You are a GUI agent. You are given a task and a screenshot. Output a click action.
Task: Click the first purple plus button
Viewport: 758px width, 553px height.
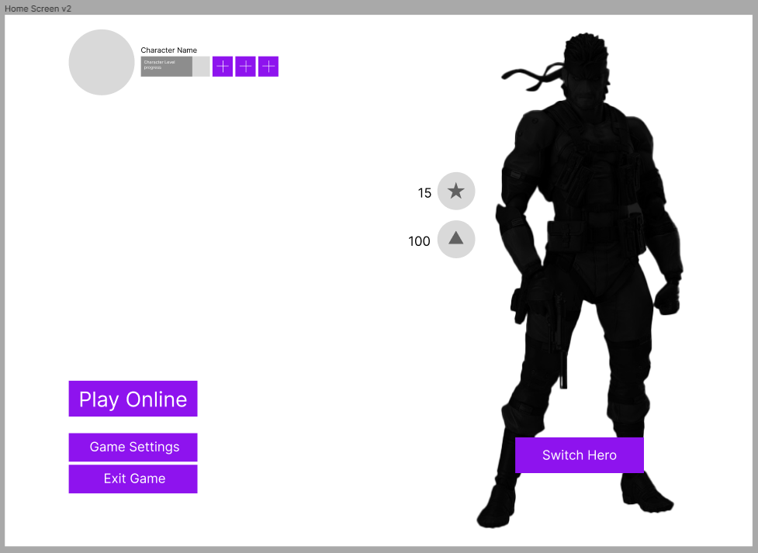tap(223, 66)
